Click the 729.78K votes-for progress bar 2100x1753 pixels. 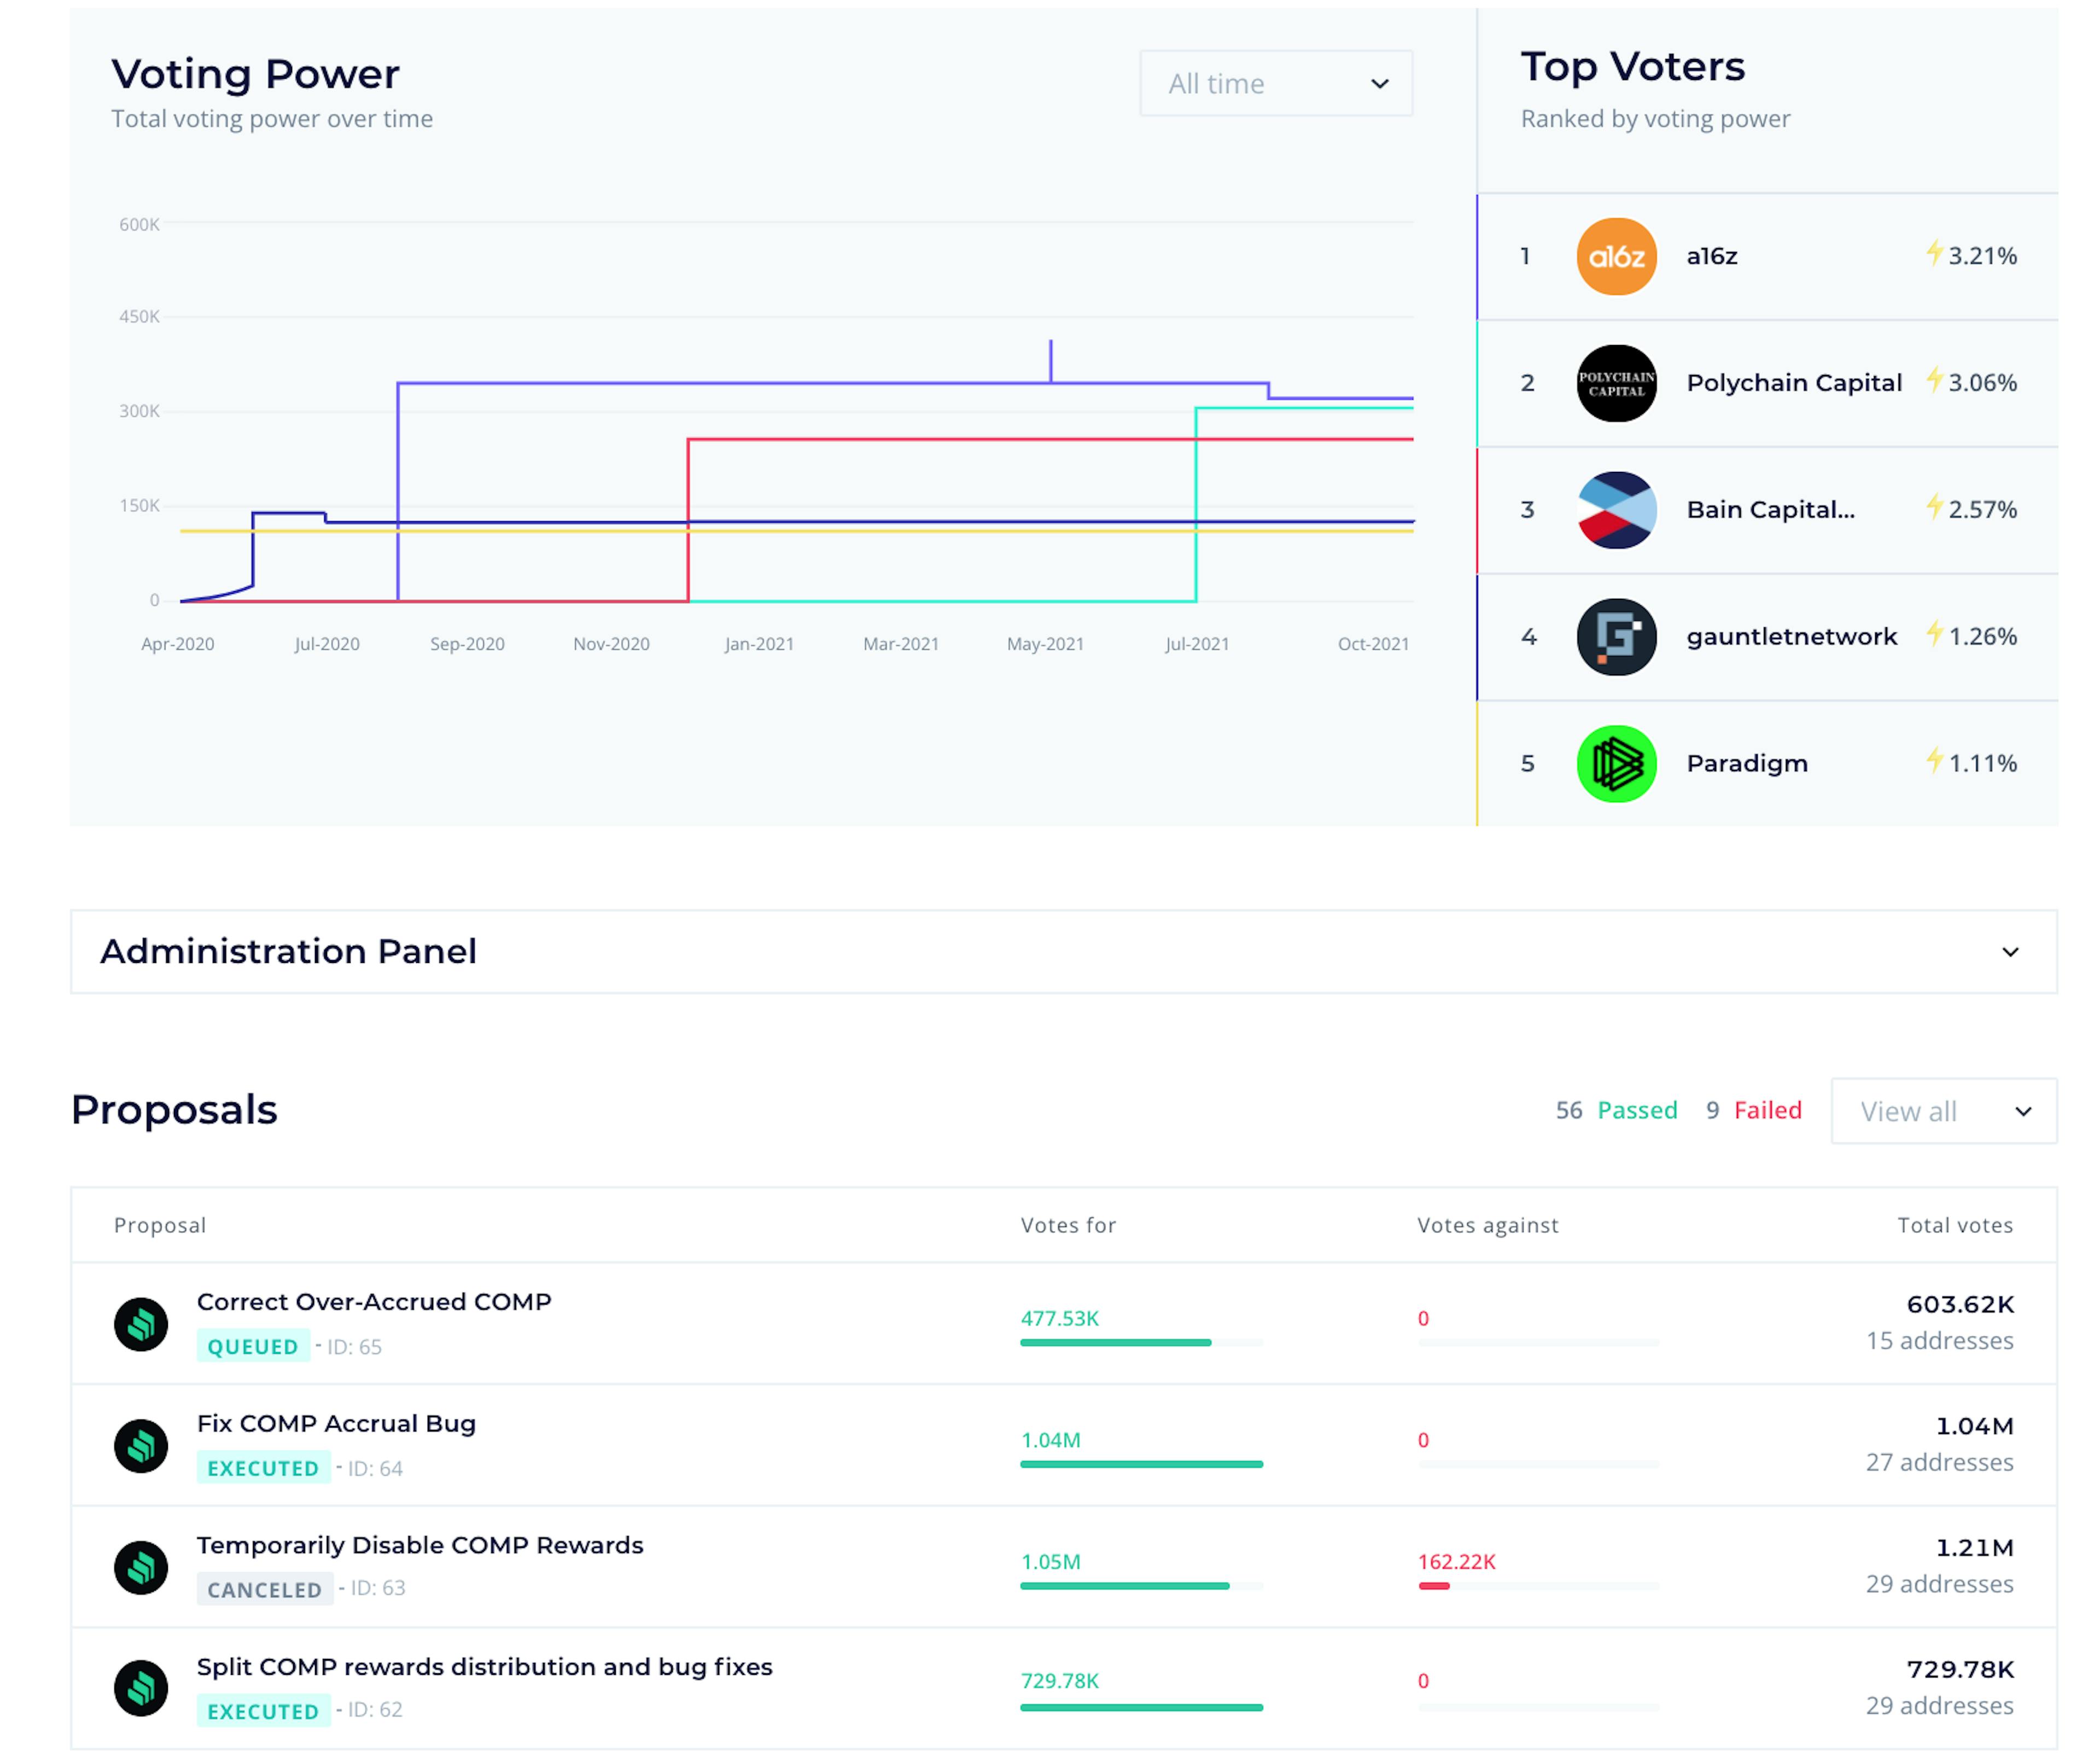click(1141, 1708)
